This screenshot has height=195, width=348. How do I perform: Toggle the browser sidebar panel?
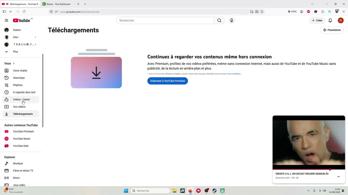pos(4,12)
